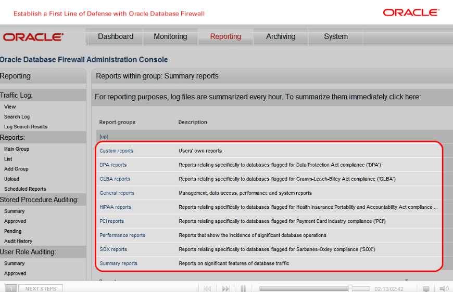Open Summary under Stored Procedure Auditing
453x292 pixels.
(14, 211)
